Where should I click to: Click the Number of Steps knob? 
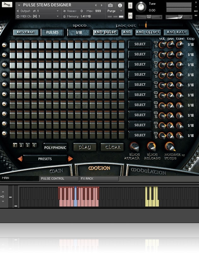point(170,146)
